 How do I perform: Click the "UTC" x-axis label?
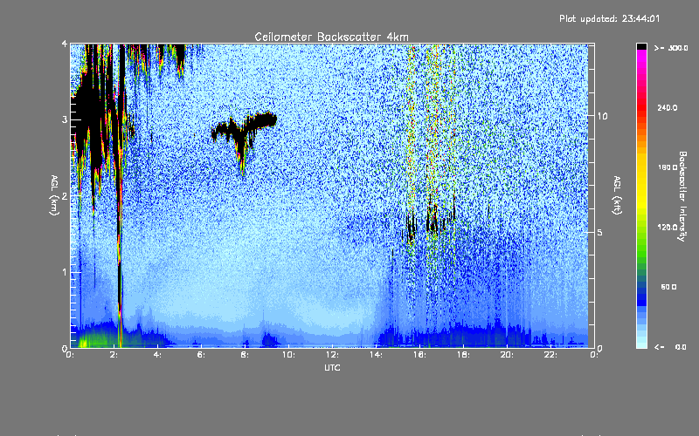(332, 367)
